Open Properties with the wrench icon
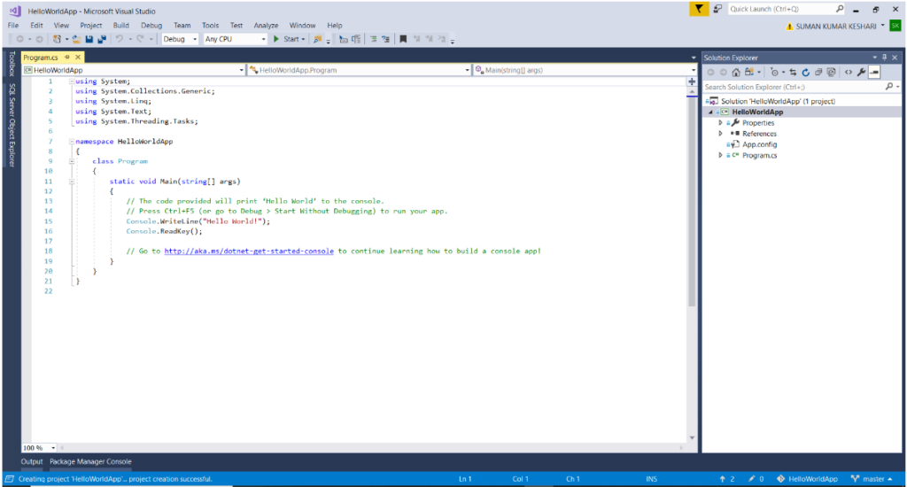 861,73
